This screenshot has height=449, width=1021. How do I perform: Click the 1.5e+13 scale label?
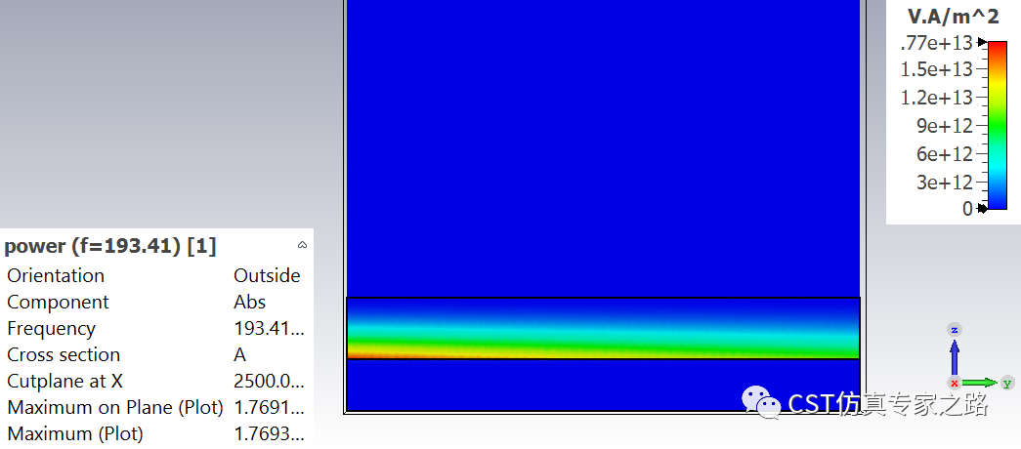(x=936, y=69)
